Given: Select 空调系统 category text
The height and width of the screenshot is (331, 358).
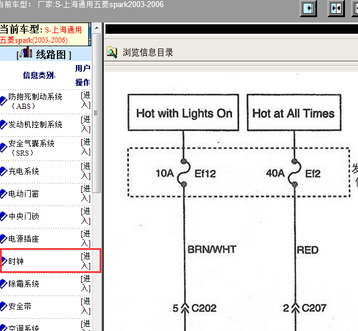Looking at the screenshot, I should (x=24, y=328).
